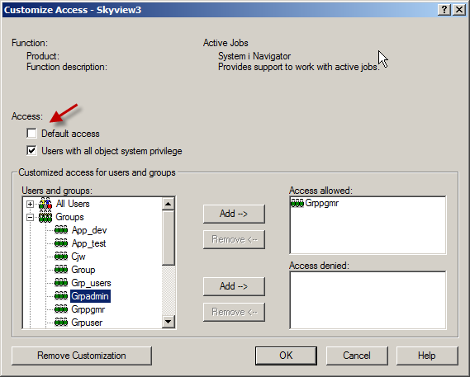Select the Grppgmr group in users tree
The height and width of the screenshot is (377, 470).
tap(88, 309)
